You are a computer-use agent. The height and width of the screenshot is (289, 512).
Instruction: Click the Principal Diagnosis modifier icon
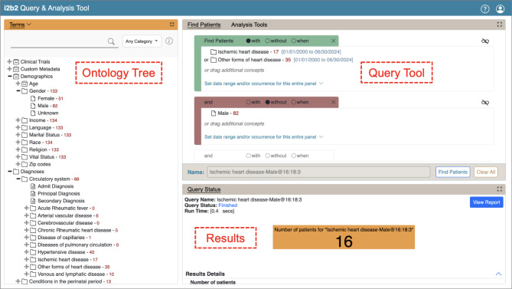[33, 193]
